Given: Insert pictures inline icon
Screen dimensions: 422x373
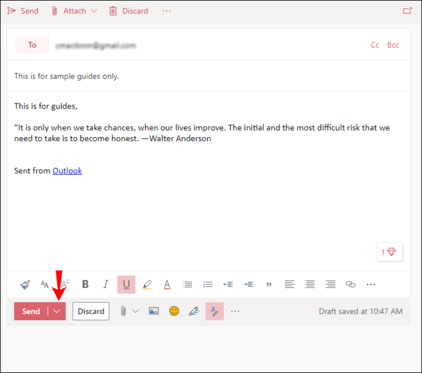Looking at the screenshot, I should (154, 311).
